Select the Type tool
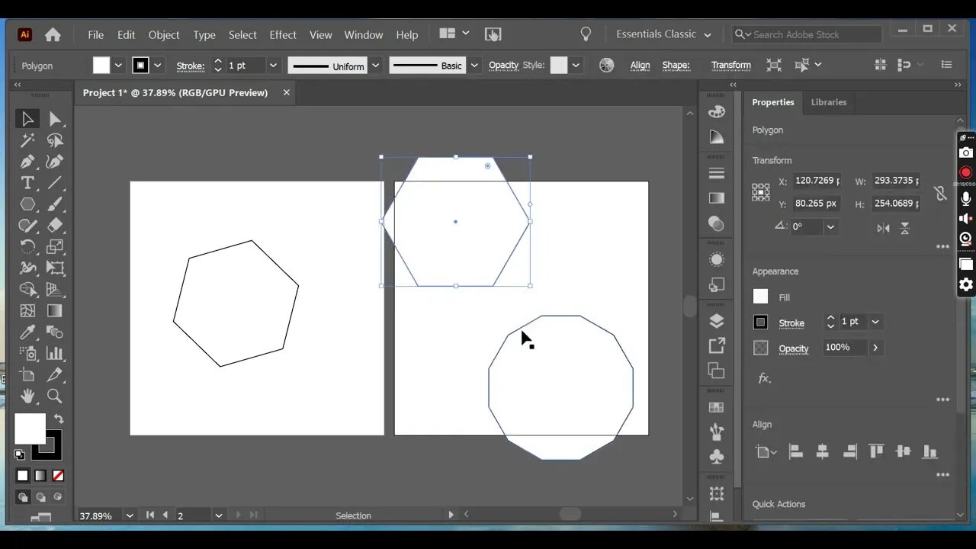976x549 pixels. point(27,183)
